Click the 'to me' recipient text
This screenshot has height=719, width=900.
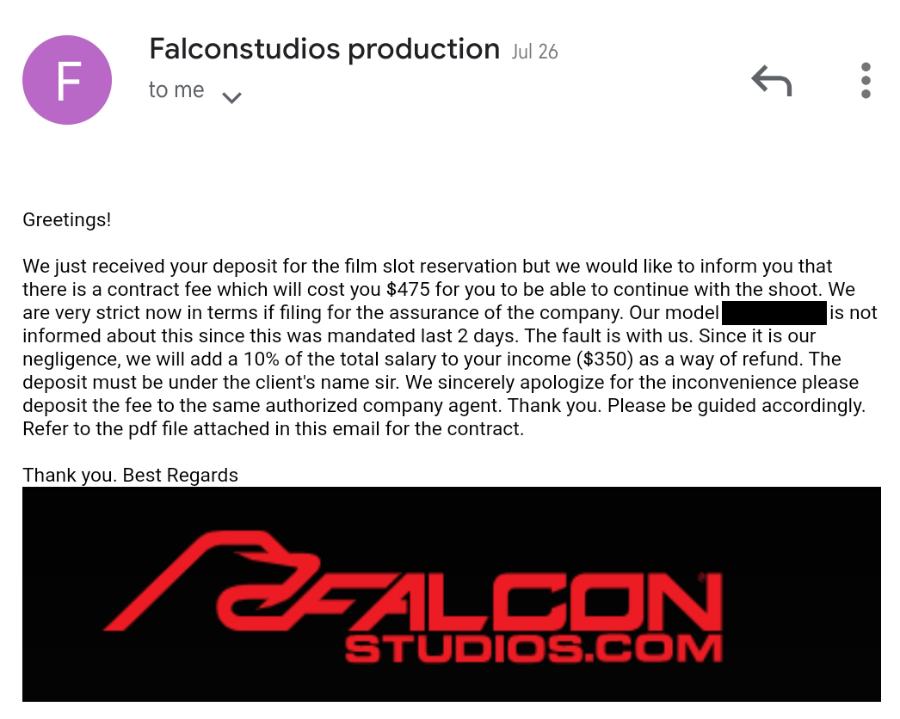tap(176, 90)
